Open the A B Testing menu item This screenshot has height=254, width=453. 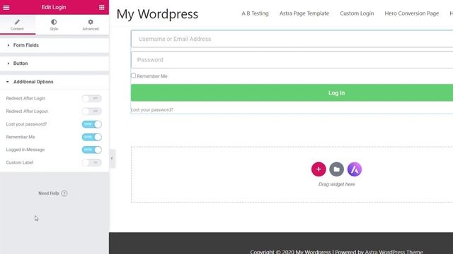point(255,13)
